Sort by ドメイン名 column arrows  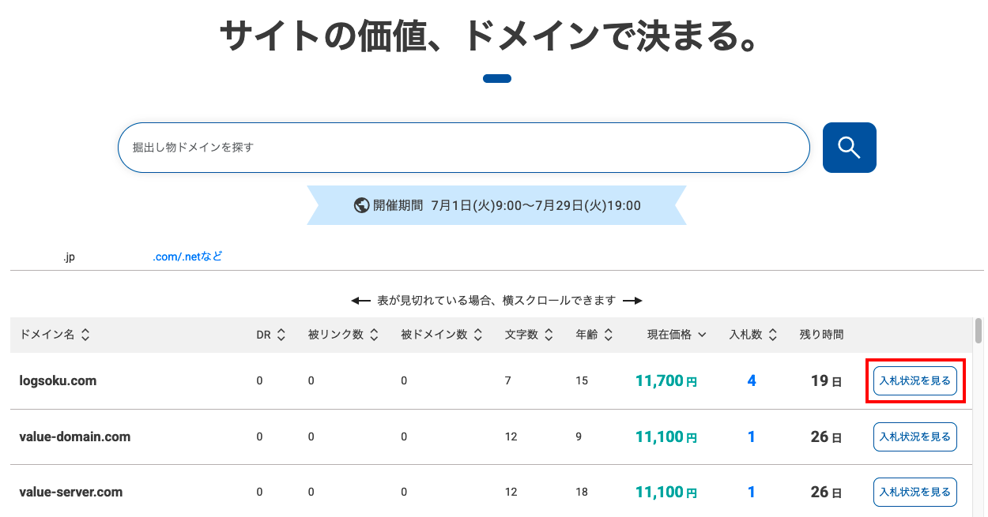[x=85, y=335]
